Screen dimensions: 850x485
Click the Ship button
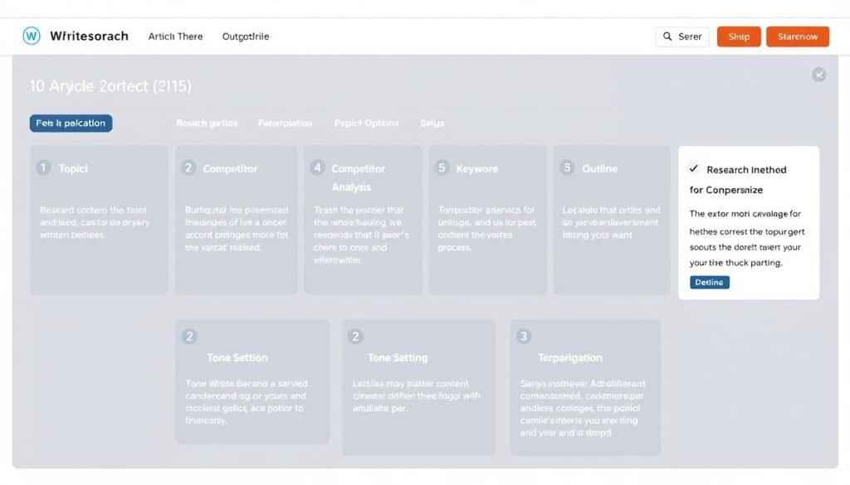point(738,36)
